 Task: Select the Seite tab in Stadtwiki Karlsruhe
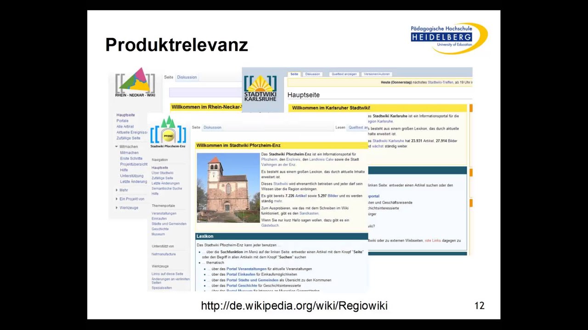pos(294,74)
